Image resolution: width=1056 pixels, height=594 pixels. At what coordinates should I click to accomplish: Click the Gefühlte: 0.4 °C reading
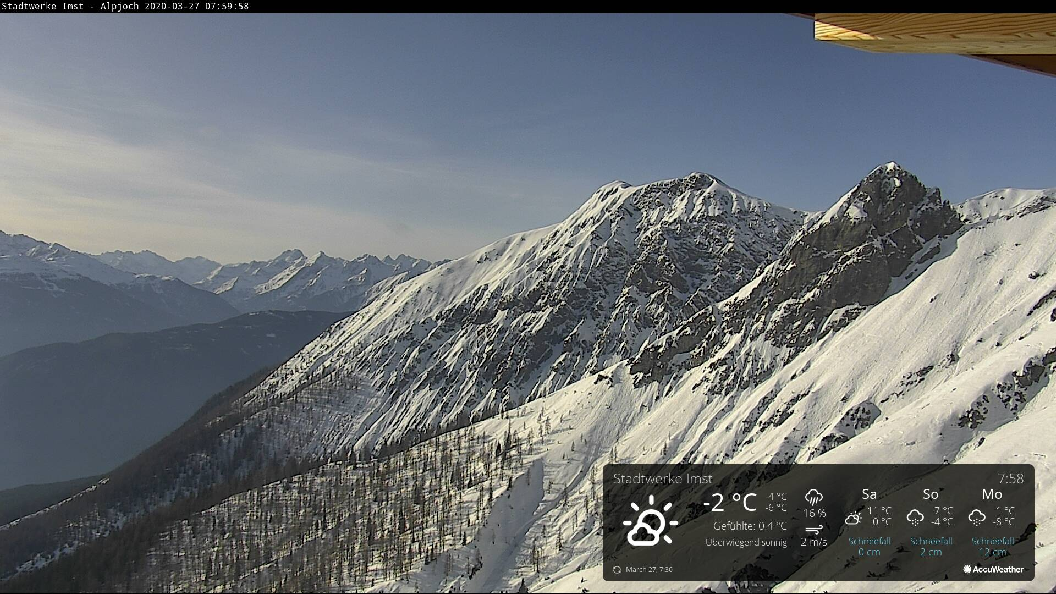[750, 526]
